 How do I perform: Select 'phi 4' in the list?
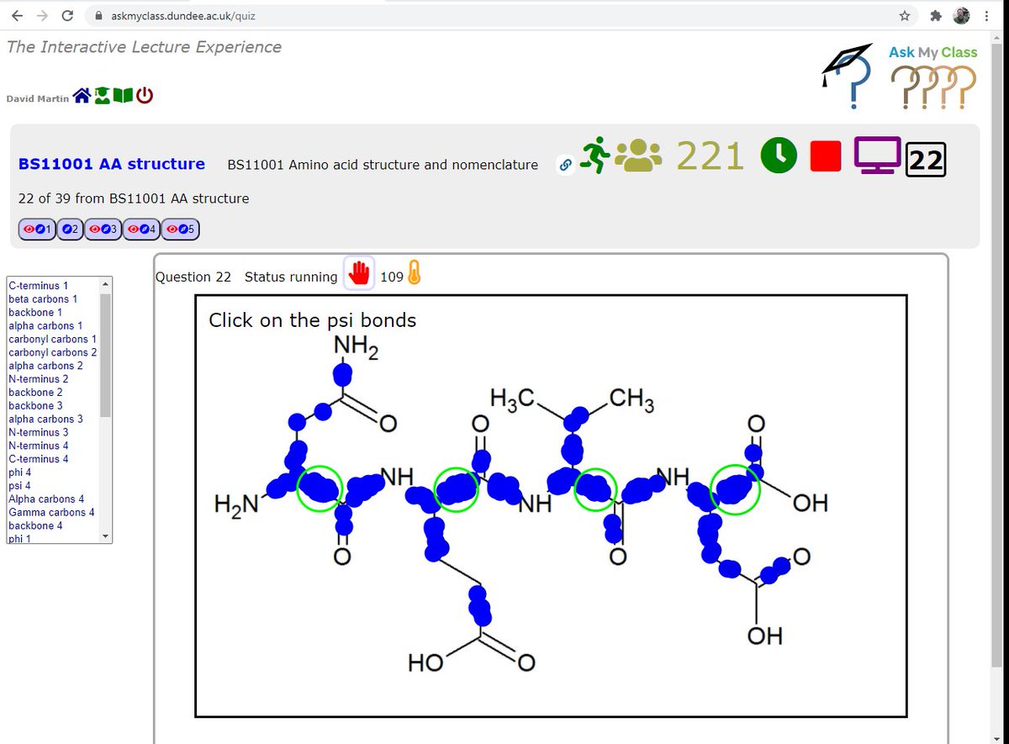(x=19, y=472)
